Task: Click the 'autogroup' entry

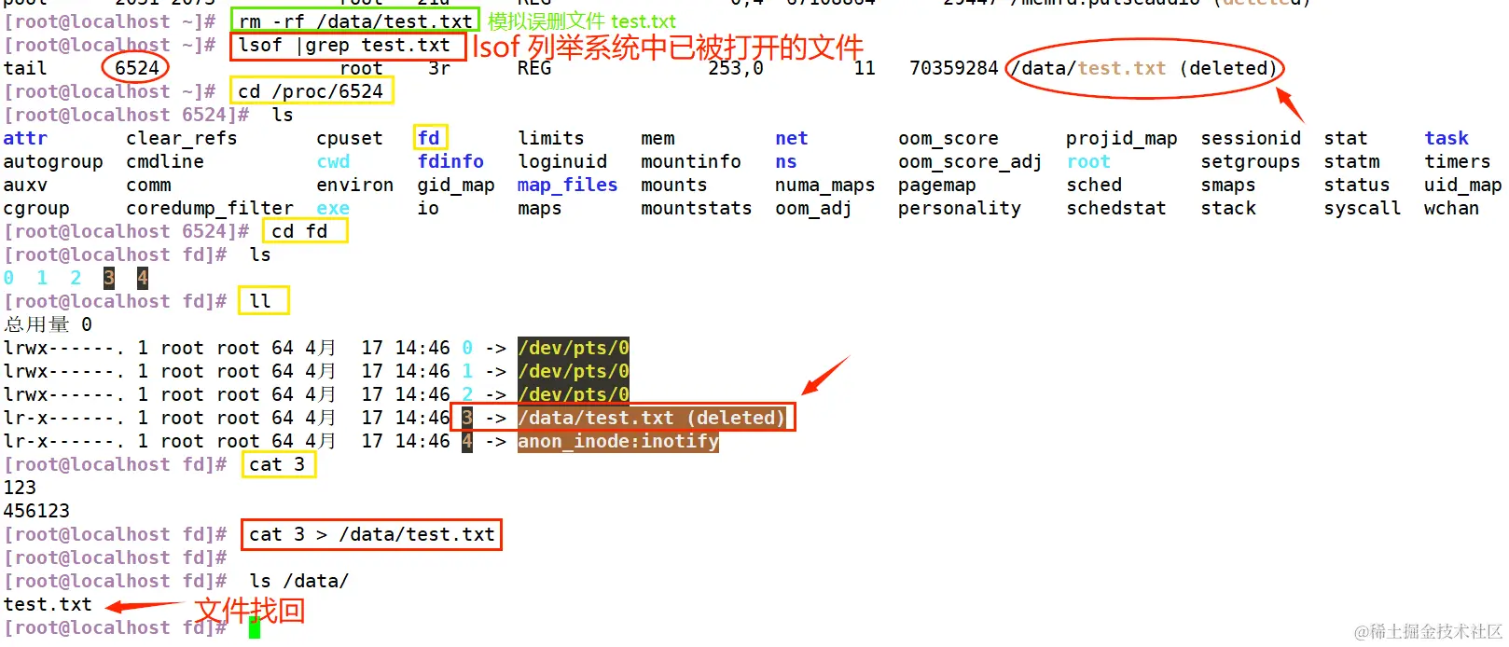Action: pyautogui.click(x=53, y=161)
